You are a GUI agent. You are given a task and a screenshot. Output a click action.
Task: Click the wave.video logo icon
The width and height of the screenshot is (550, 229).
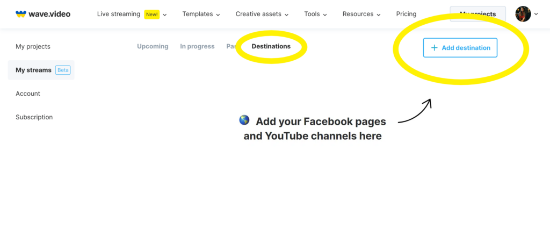pyautogui.click(x=21, y=14)
